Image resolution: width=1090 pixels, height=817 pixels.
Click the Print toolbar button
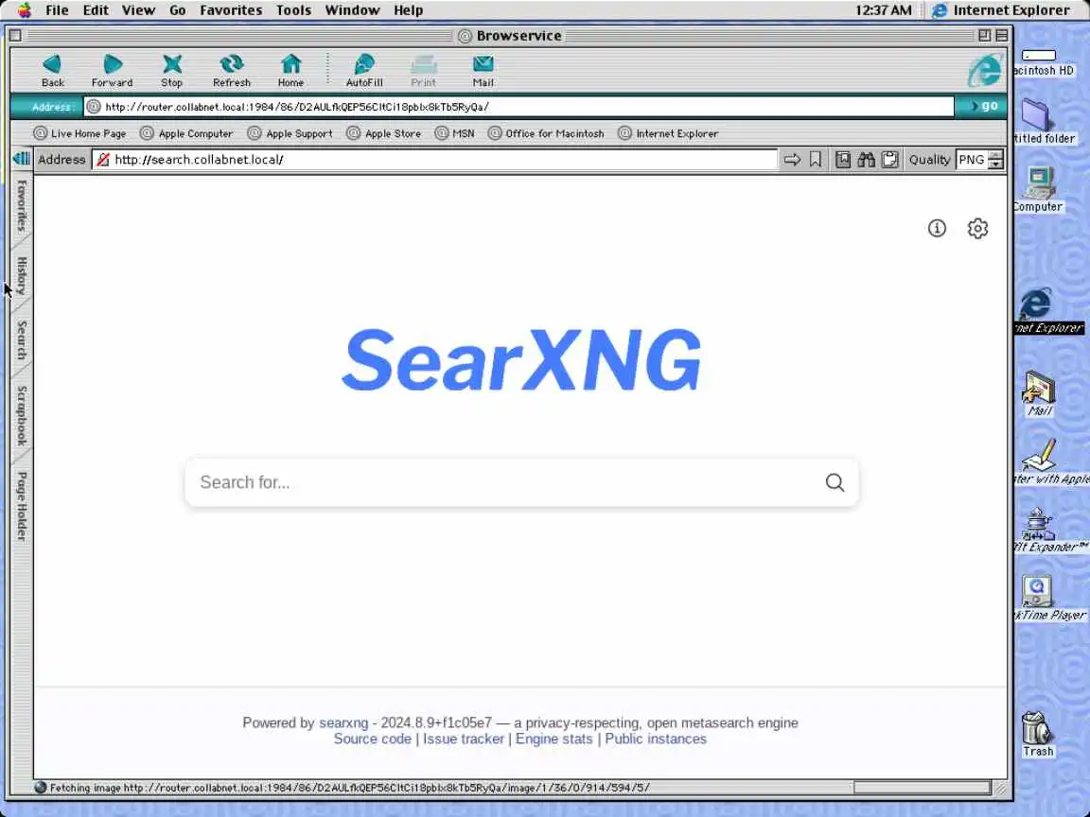click(423, 71)
